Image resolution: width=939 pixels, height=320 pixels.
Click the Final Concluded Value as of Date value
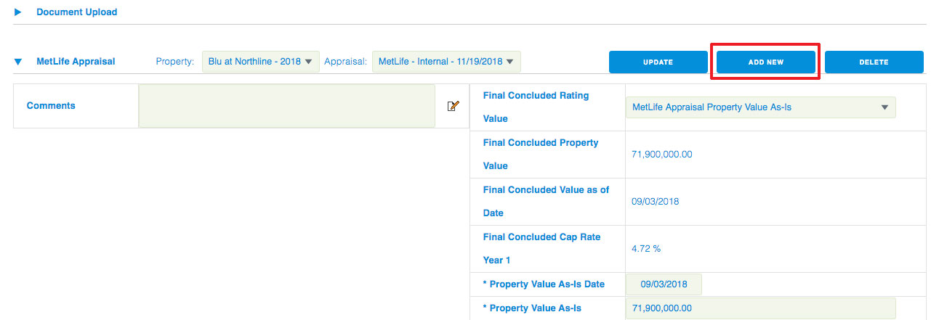point(656,202)
